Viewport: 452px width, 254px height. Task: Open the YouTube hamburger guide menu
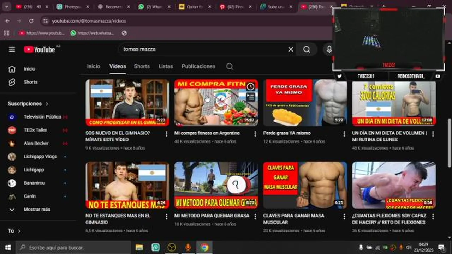(12, 49)
